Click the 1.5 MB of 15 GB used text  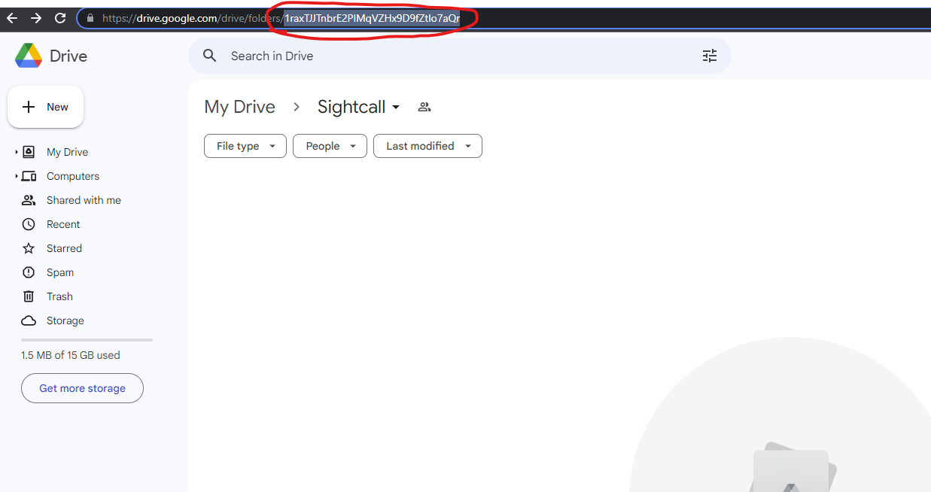71,355
